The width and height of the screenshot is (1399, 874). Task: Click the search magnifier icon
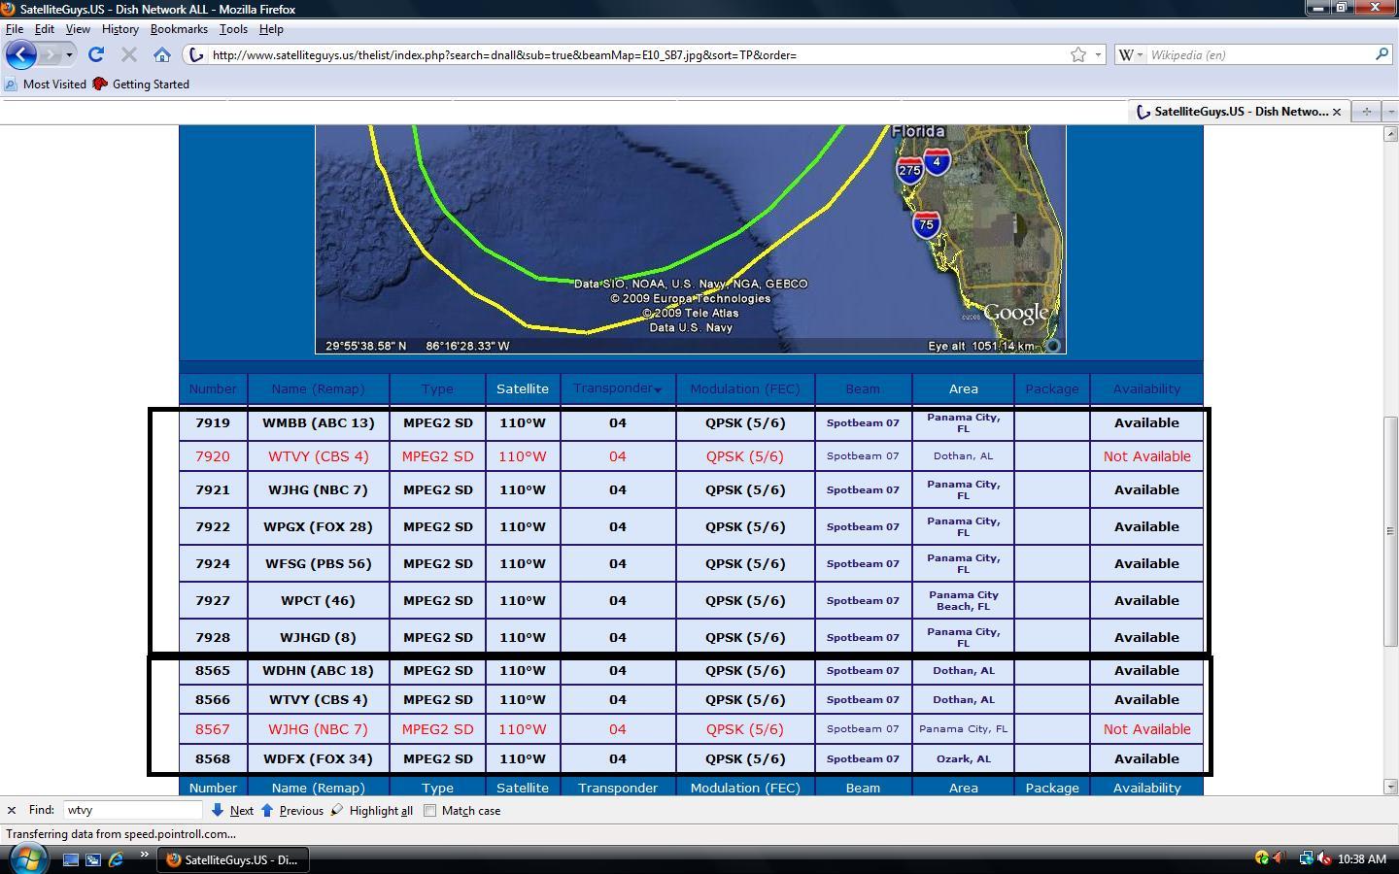tap(1382, 54)
